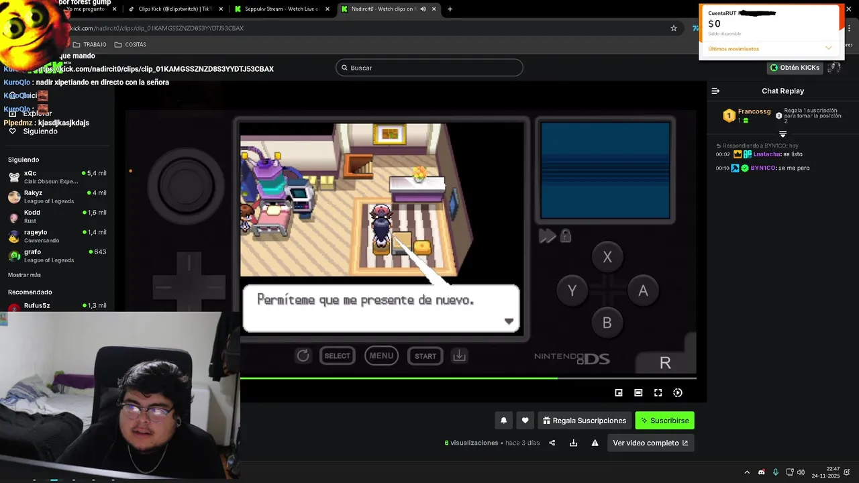Open Rakyz channel in the sidebar

pyautogui.click(x=57, y=197)
